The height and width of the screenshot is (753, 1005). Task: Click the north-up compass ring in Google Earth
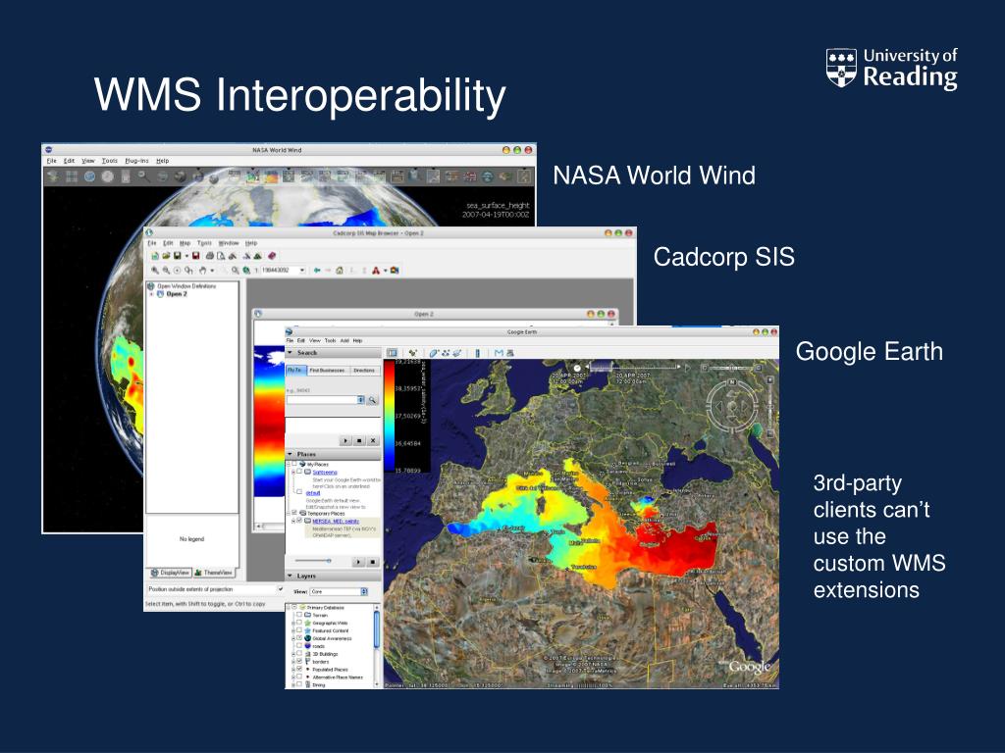coord(732,406)
